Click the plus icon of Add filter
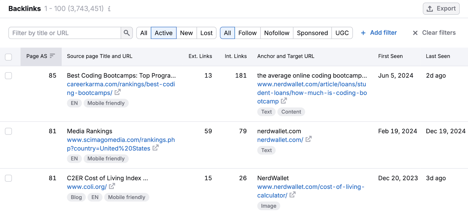This screenshot has width=468, height=215. pos(363,33)
